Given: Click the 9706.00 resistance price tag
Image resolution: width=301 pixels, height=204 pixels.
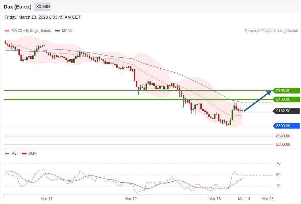Looking at the screenshot, I should click(286, 91).
